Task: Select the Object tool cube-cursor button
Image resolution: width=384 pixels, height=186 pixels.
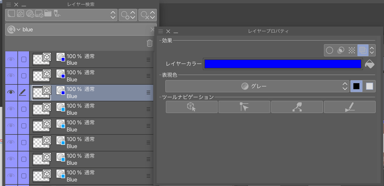Action: [192, 107]
